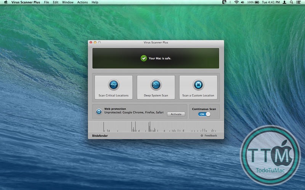The height and width of the screenshot is (190, 305).
Task: Click the Scan Critical Locations pulse icon
Action: [x=114, y=85]
